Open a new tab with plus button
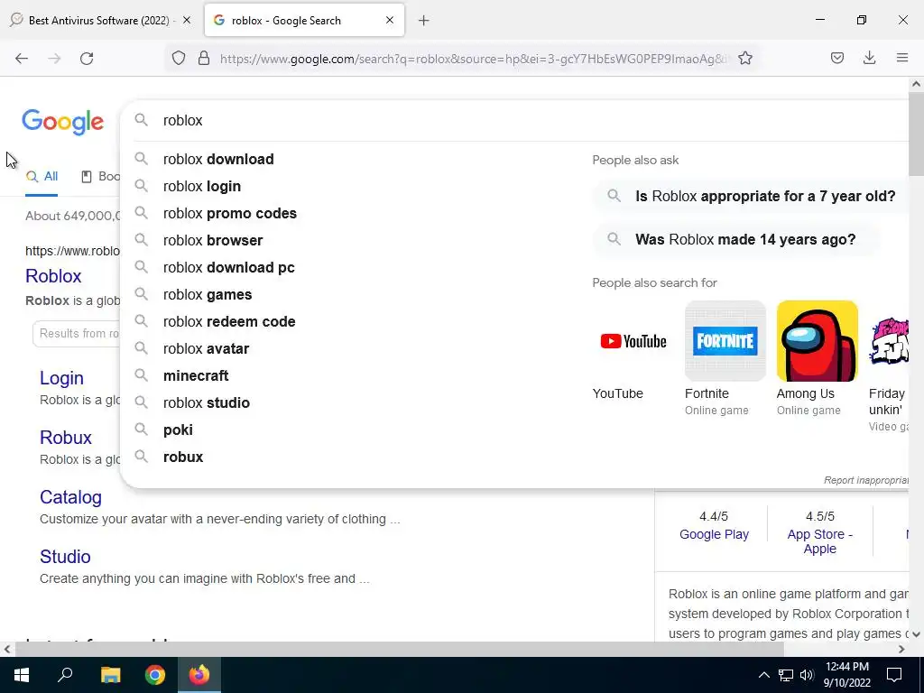 pyautogui.click(x=424, y=21)
